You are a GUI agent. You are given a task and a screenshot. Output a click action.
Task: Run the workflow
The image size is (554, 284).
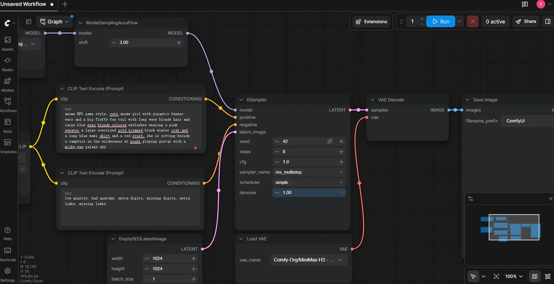click(x=441, y=21)
